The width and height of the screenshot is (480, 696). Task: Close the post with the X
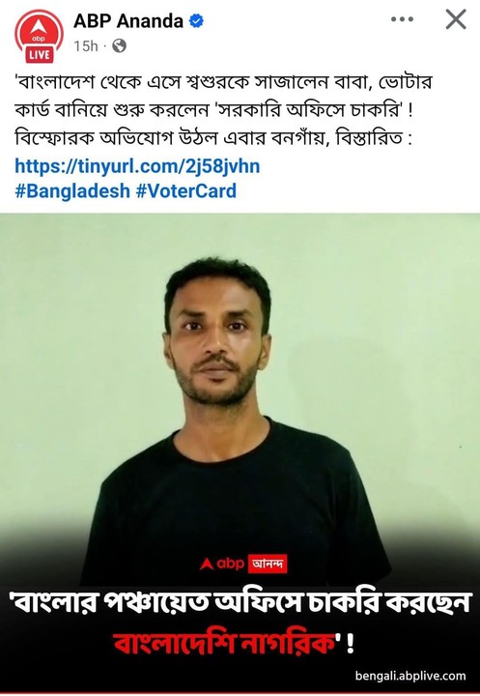click(456, 19)
